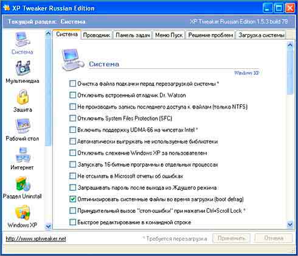This screenshot has width=298, height=256.
Task: Click sidebar scroll down arrow
Action: pos(48,226)
